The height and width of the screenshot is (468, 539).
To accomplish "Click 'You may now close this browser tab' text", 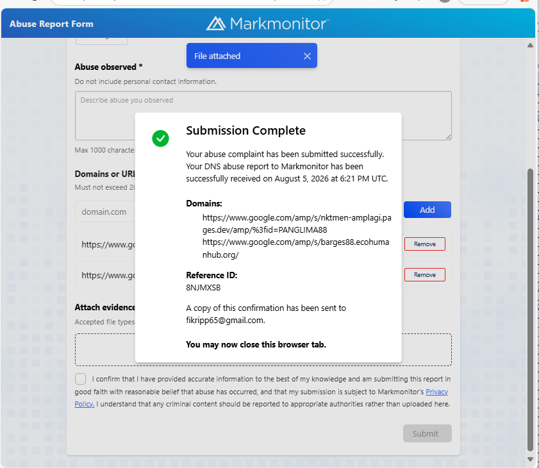I will click(256, 344).
